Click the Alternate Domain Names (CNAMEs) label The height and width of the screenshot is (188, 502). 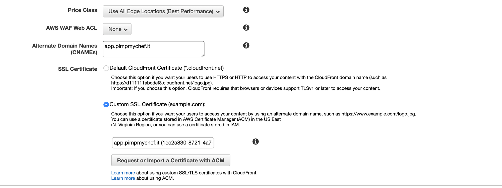click(x=65, y=49)
